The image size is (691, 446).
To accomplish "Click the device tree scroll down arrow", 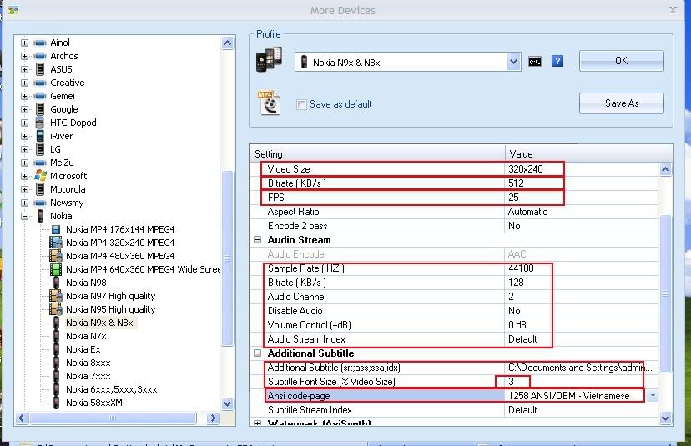I will [x=227, y=403].
